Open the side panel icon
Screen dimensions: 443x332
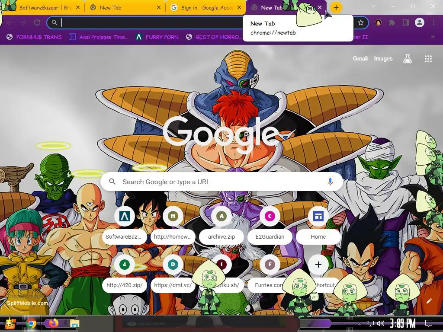(x=406, y=22)
